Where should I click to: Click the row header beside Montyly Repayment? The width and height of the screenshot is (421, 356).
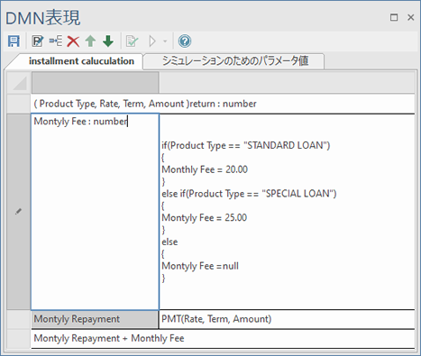tap(19, 319)
